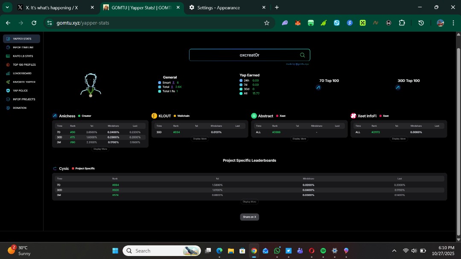The width and height of the screenshot is (461, 259).
Task: Expand Anichess table with Display More
Action: [x=100, y=149]
